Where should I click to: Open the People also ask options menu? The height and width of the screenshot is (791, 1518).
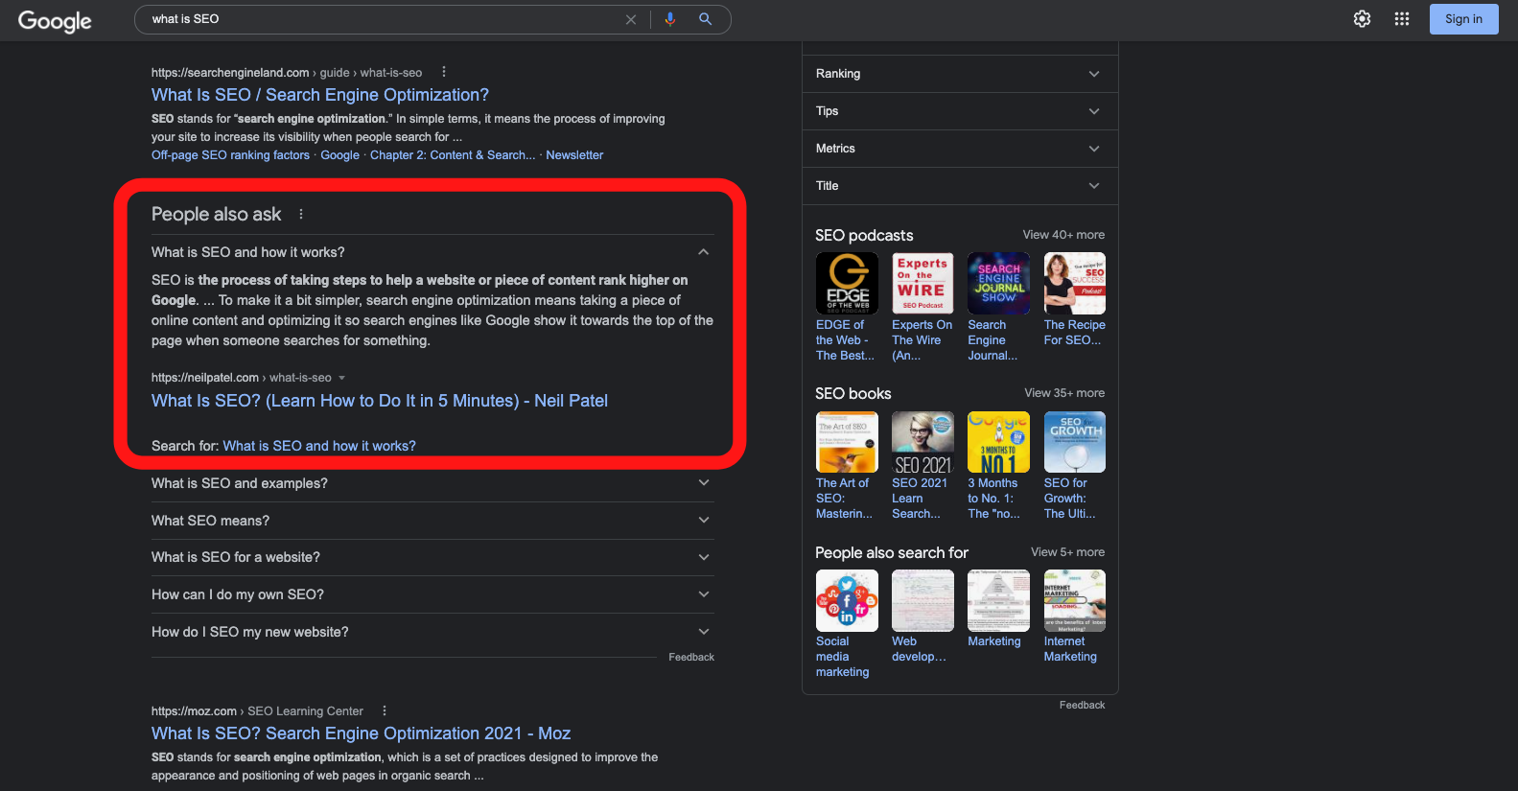tap(301, 215)
